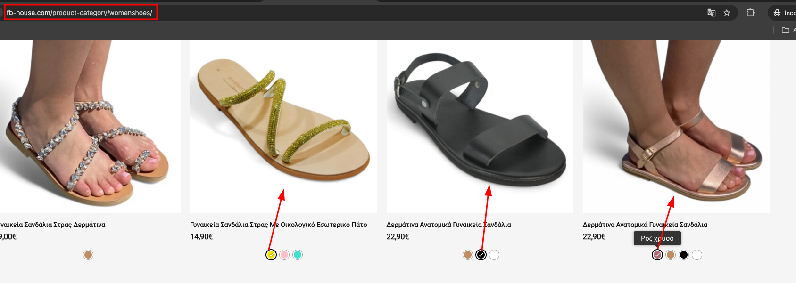Open crystal strass sandal image on left
Image resolution: width=796 pixels, height=283 pixels.
pyautogui.click(x=90, y=127)
